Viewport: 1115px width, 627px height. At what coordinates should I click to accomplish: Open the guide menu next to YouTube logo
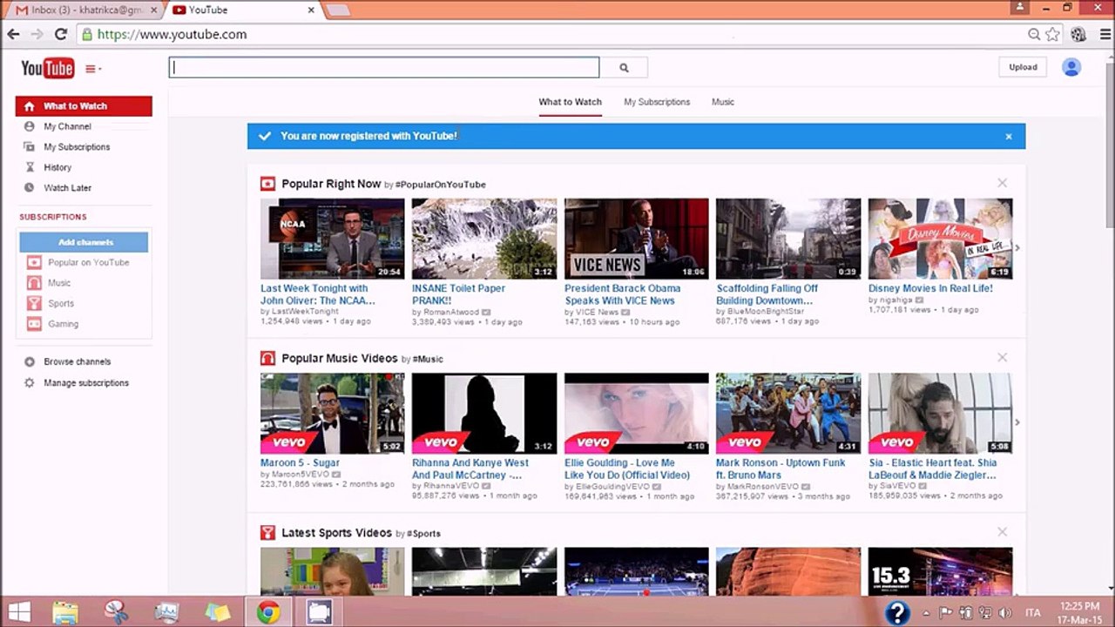[x=92, y=69]
